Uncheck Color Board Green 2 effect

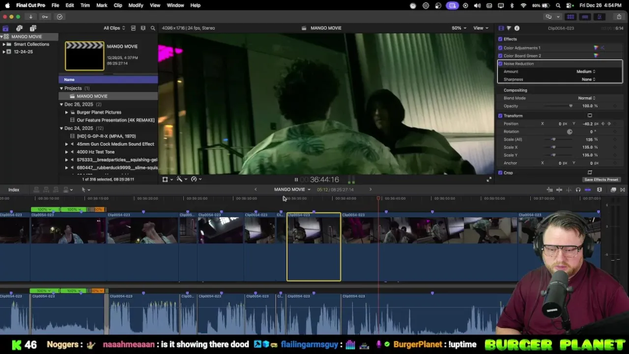click(x=500, y=56)
